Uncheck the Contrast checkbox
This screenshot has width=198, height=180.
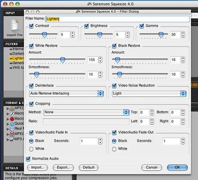point(31,26)
